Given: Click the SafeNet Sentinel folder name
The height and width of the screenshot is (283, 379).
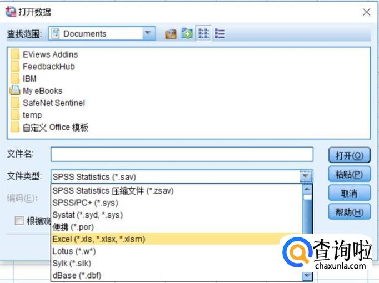Looking at the screenshot, I should pos(54,103).
